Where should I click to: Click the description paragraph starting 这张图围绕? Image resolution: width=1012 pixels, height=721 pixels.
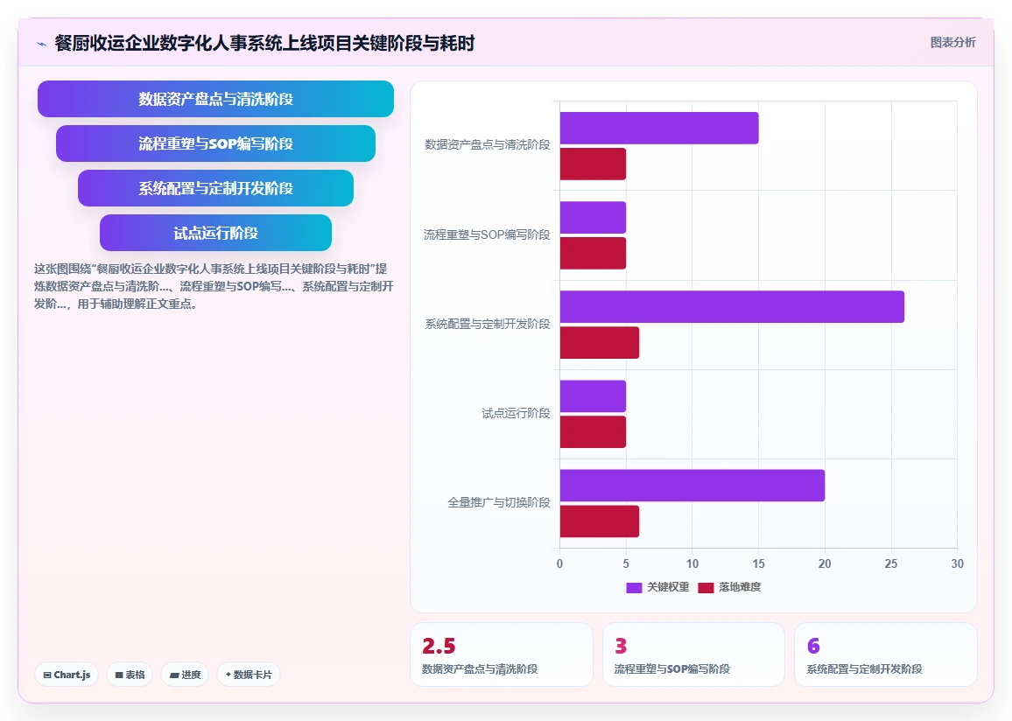point(214,286)
